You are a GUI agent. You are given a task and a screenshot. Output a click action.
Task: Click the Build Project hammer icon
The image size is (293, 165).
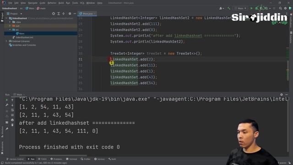point(229,8)
